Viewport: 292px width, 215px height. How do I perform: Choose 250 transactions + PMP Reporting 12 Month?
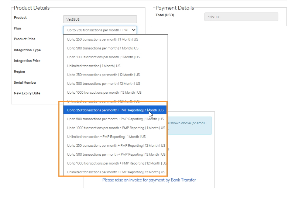[x=115, y=146]
